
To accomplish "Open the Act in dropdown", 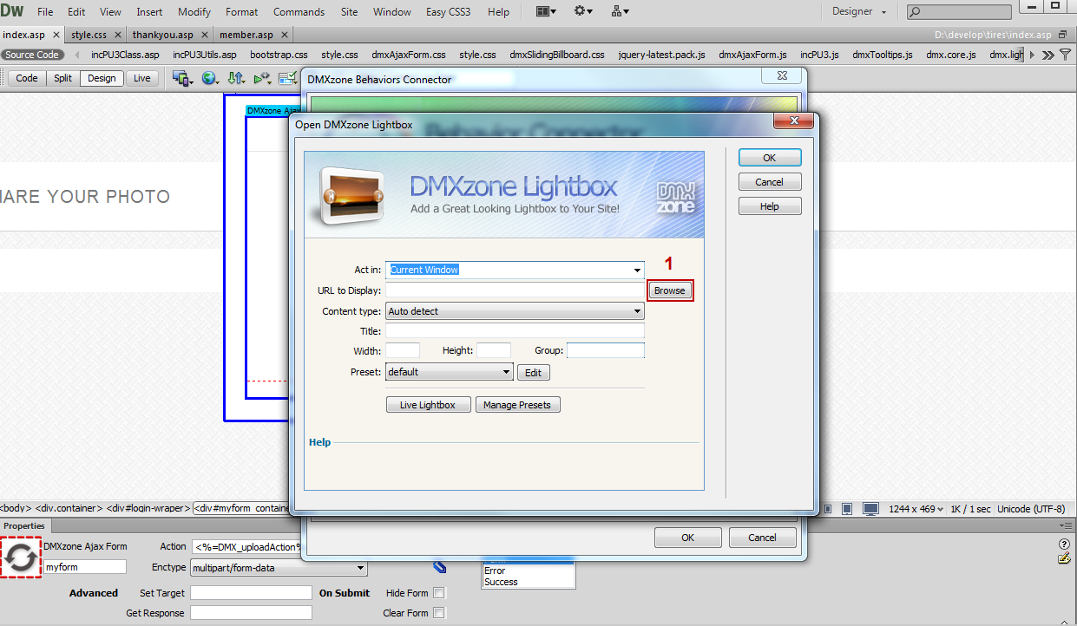I will [638, 270].
